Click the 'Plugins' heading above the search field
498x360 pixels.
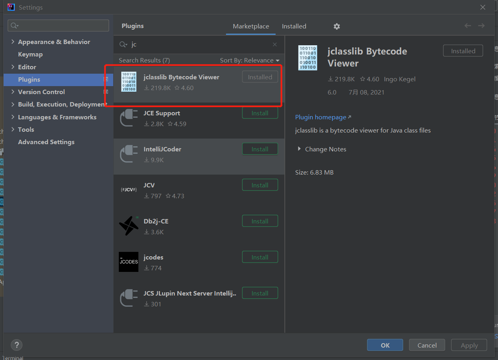coord(132,26)
